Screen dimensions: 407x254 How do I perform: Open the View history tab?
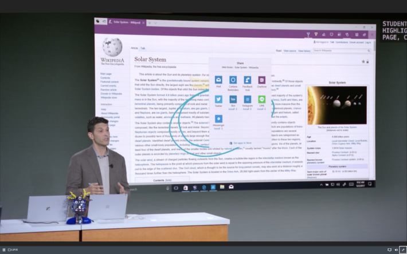(304, 51)
